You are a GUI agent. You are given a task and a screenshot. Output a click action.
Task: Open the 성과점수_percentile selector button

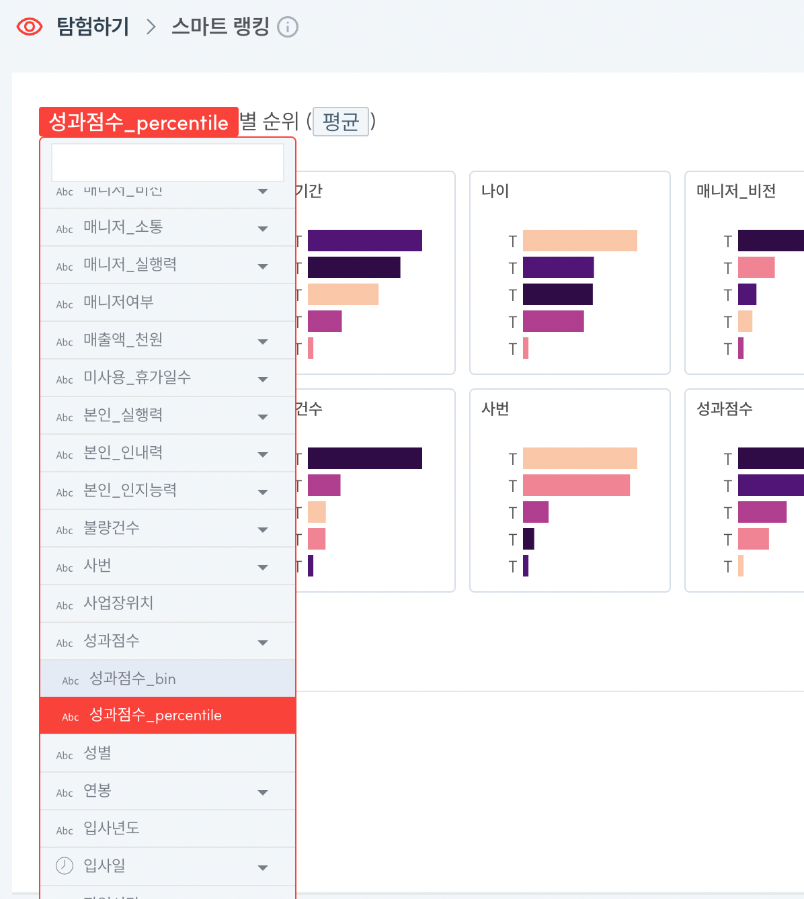(138, 122)
